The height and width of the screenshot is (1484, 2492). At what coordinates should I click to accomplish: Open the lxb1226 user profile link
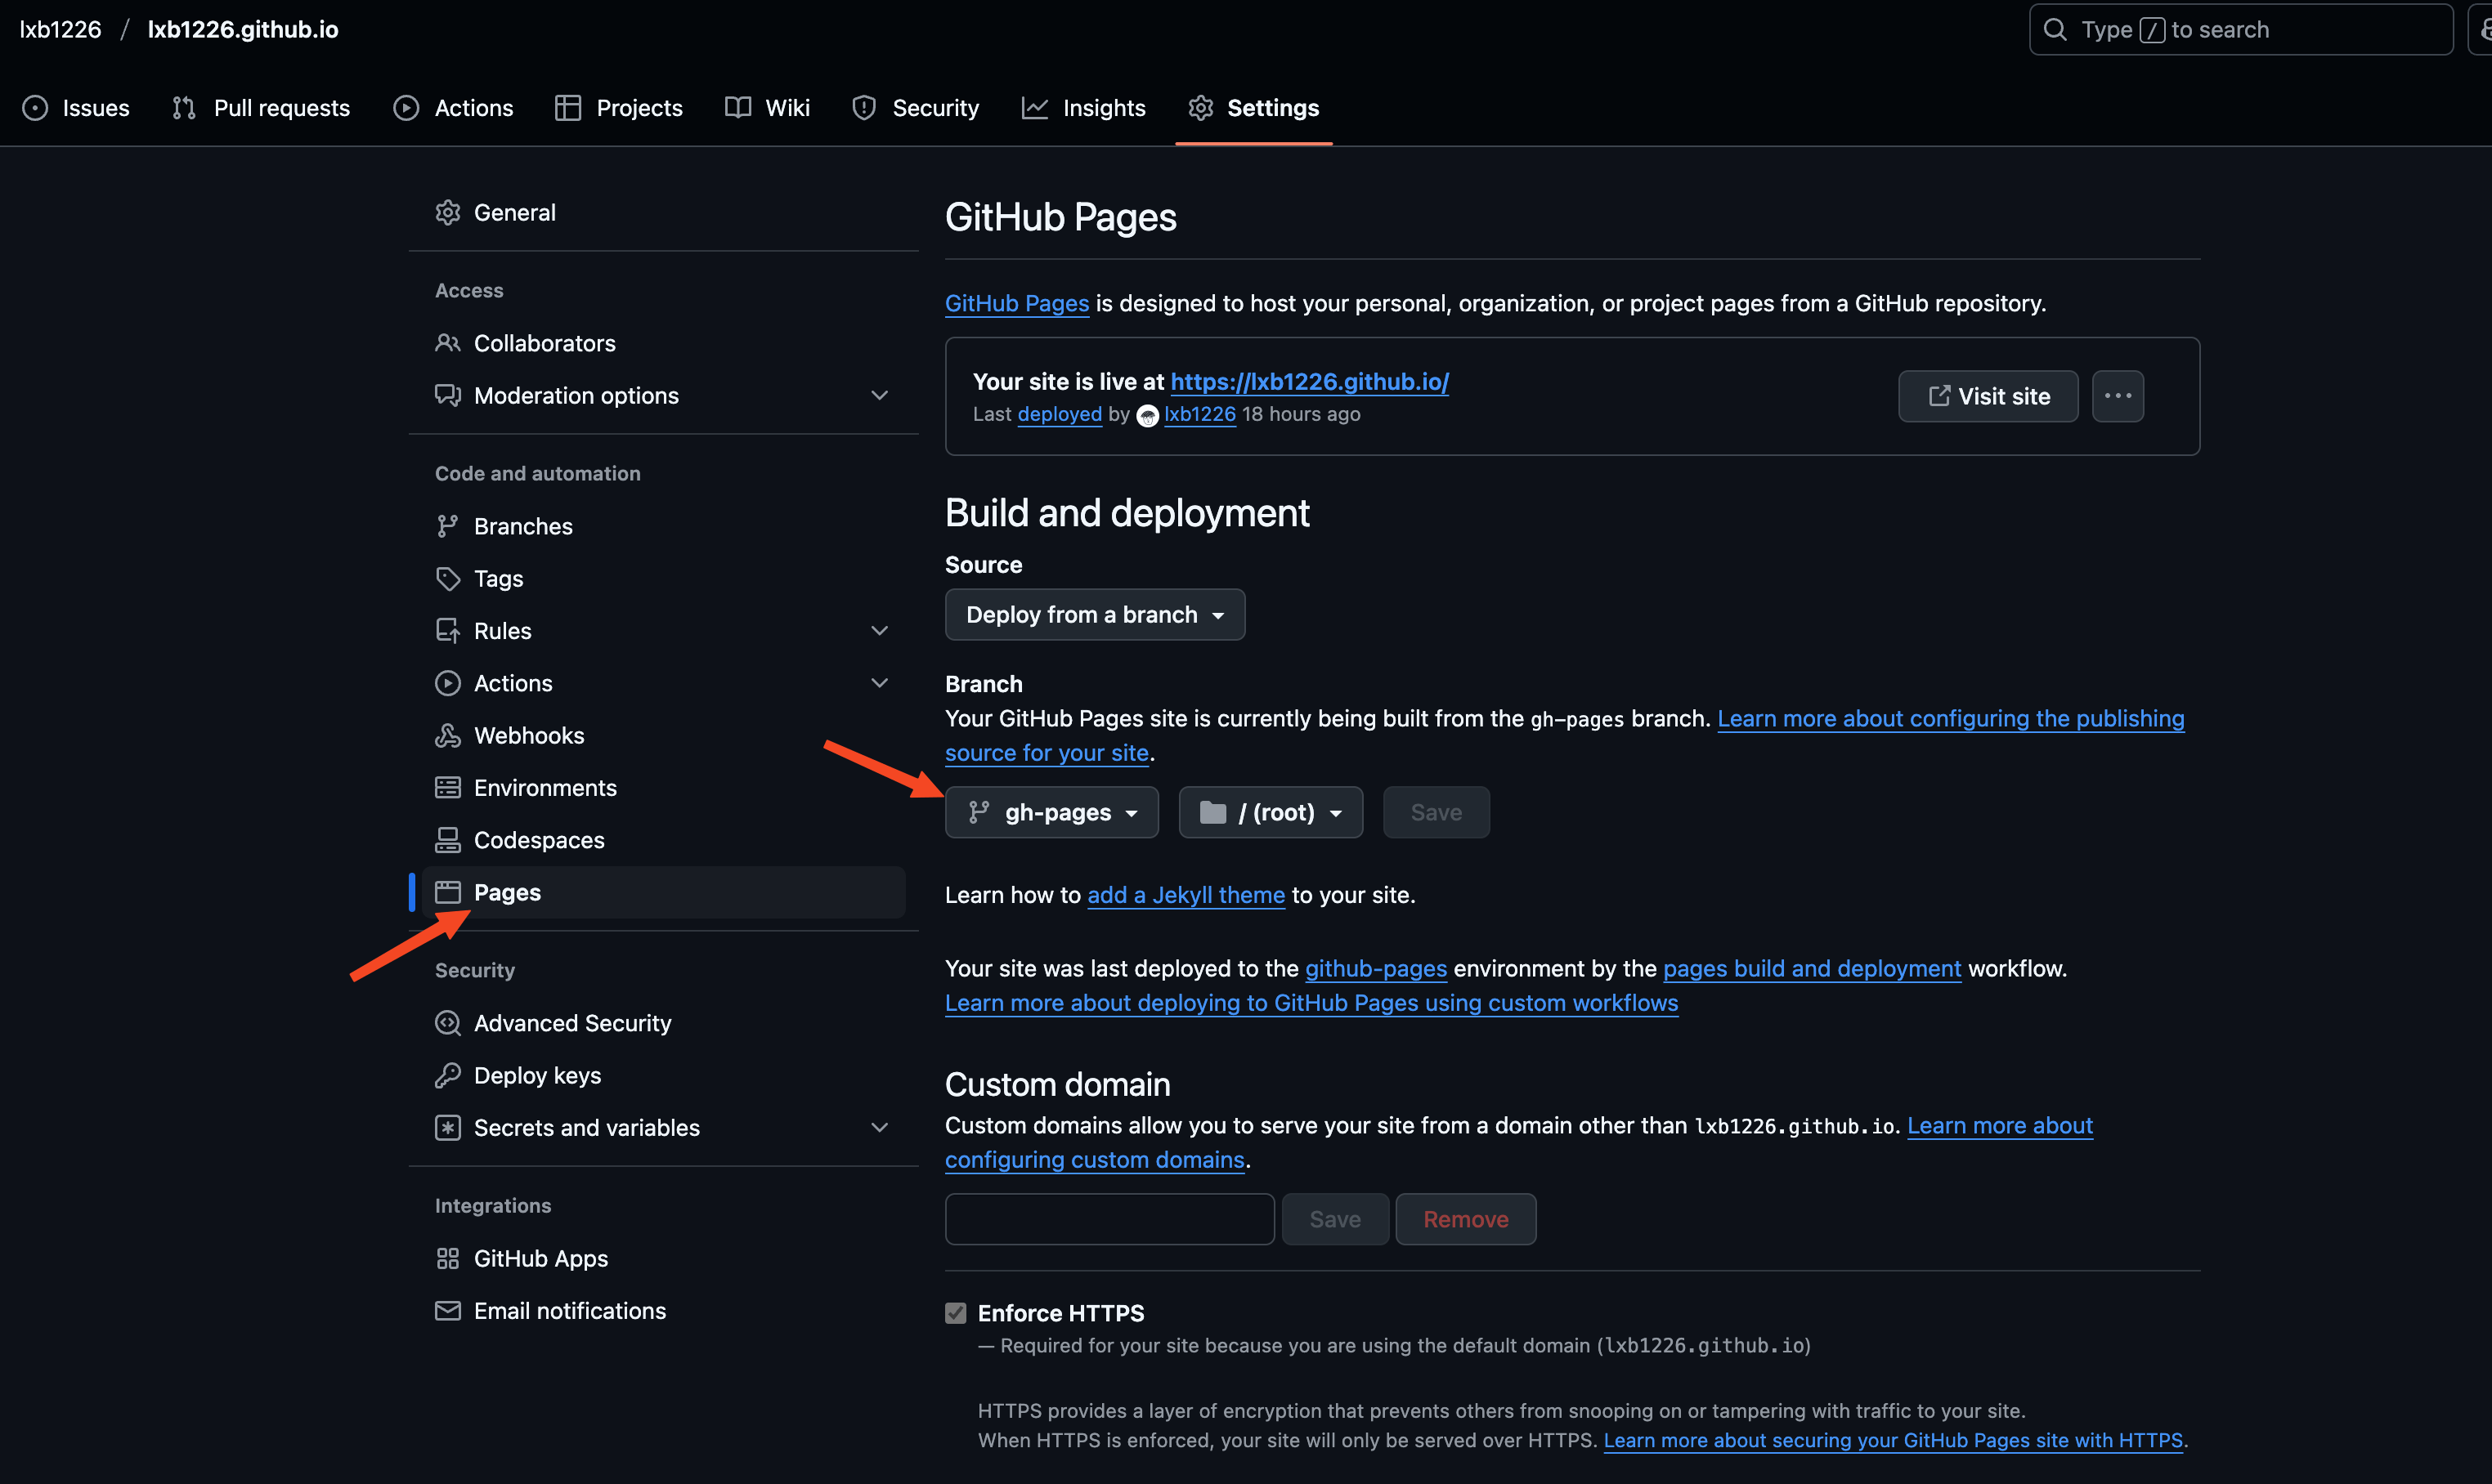(x=1199, y=414)
